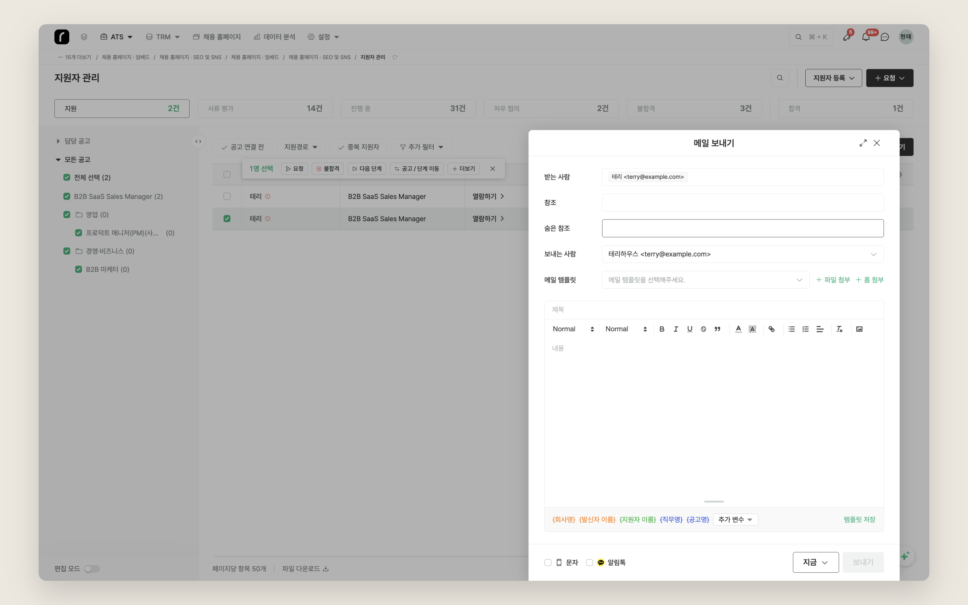Insert blockquote in mail editor
The height and width of the screenshot is (605, 968).
pyautogui.click(x=717, y=329)
